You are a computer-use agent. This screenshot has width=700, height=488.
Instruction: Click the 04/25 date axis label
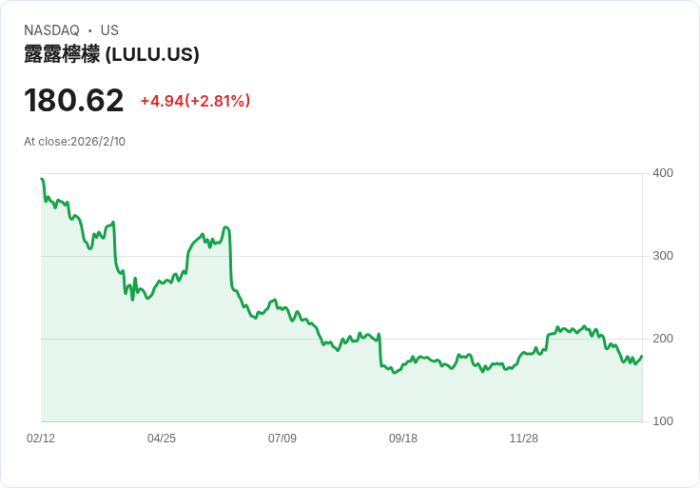point(162,438)
